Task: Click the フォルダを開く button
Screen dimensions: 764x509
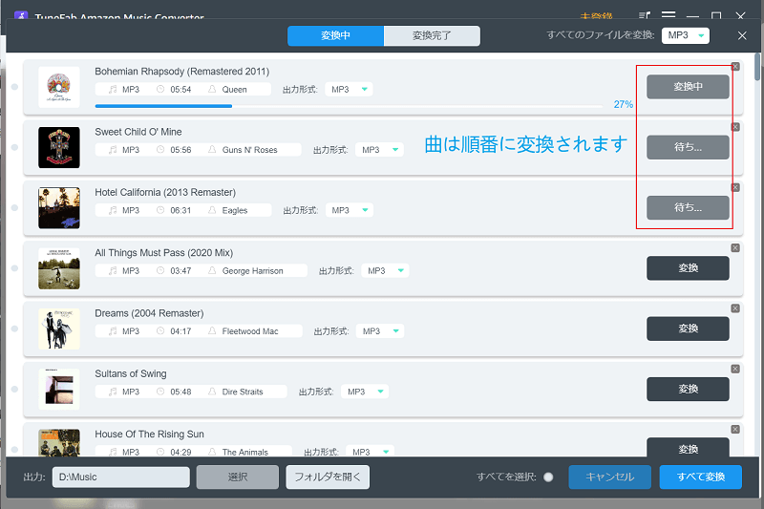Action: click(x=328, y=477)
